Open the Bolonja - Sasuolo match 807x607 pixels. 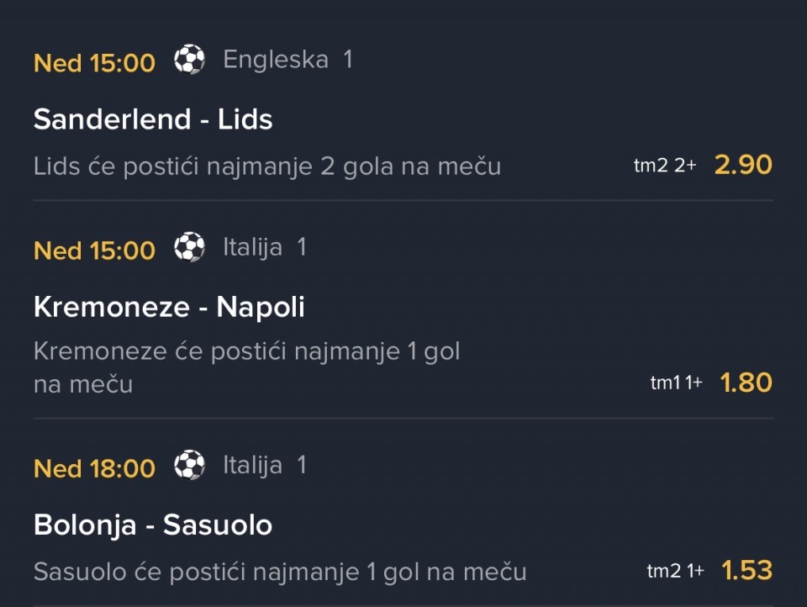153,525
